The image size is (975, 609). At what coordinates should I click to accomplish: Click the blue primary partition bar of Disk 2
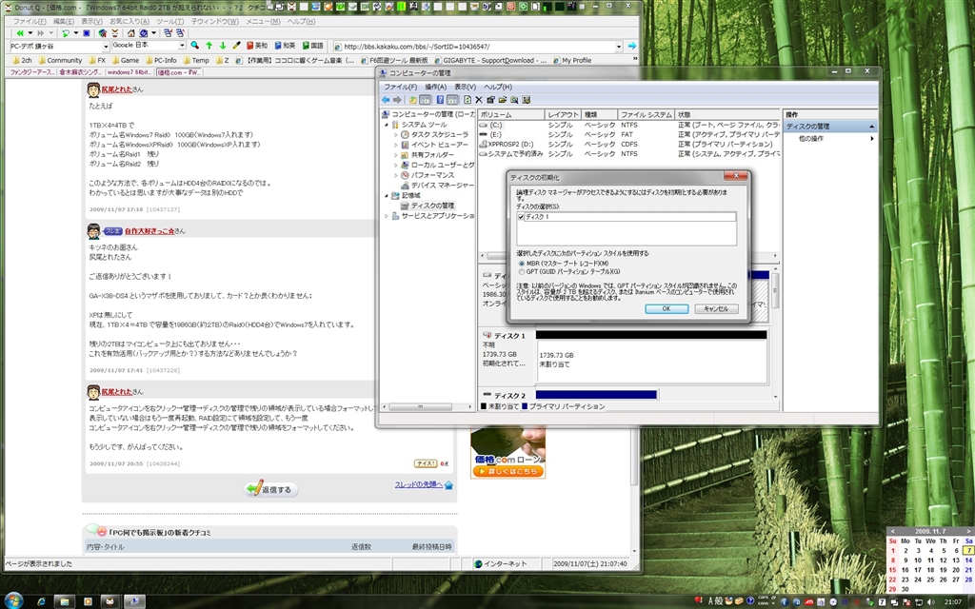pyautogui.click(x=596, y=394)
